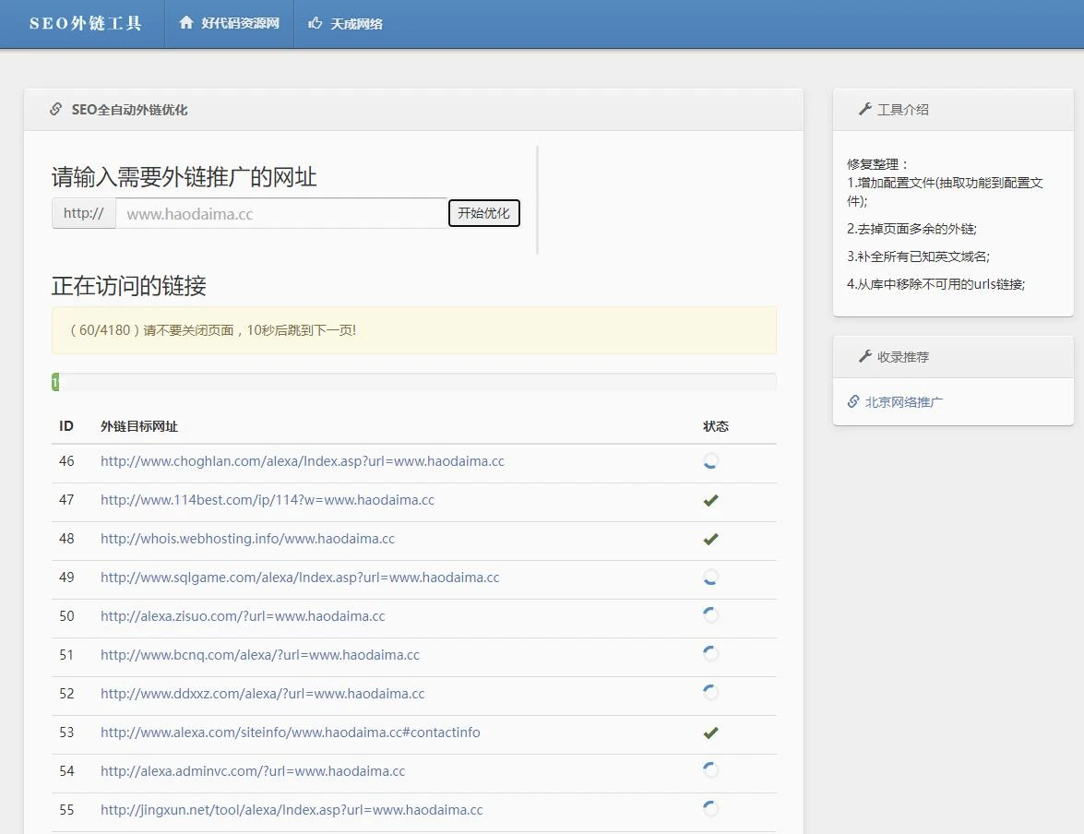Image resolution: width=1084 pixels, height=834 pixels.
Task: Click the link icon beside SEO全自动外链优化
Action: point(56,109)
